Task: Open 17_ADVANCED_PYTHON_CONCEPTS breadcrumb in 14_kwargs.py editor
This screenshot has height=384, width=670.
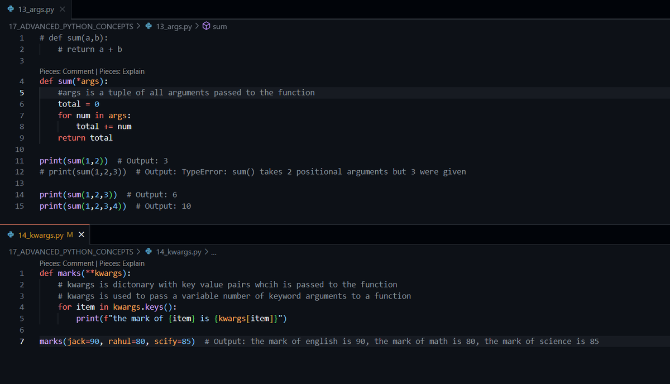Action: (x=71, y=252)
